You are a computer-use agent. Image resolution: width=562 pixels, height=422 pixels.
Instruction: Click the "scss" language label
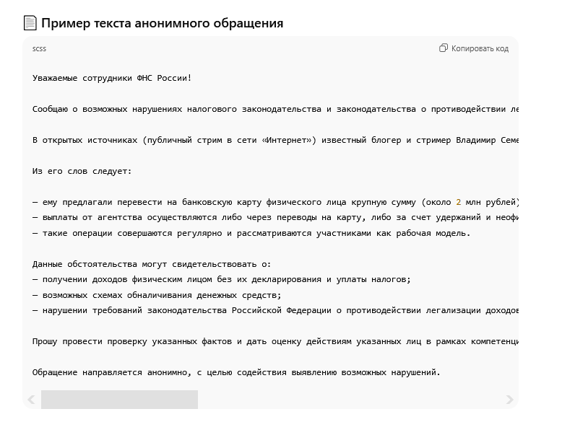point(39,49)
